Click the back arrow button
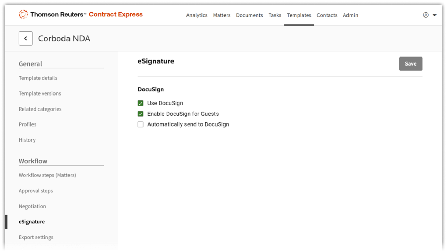Viewport: 447px width, 251px height. (x=25, y=38)
